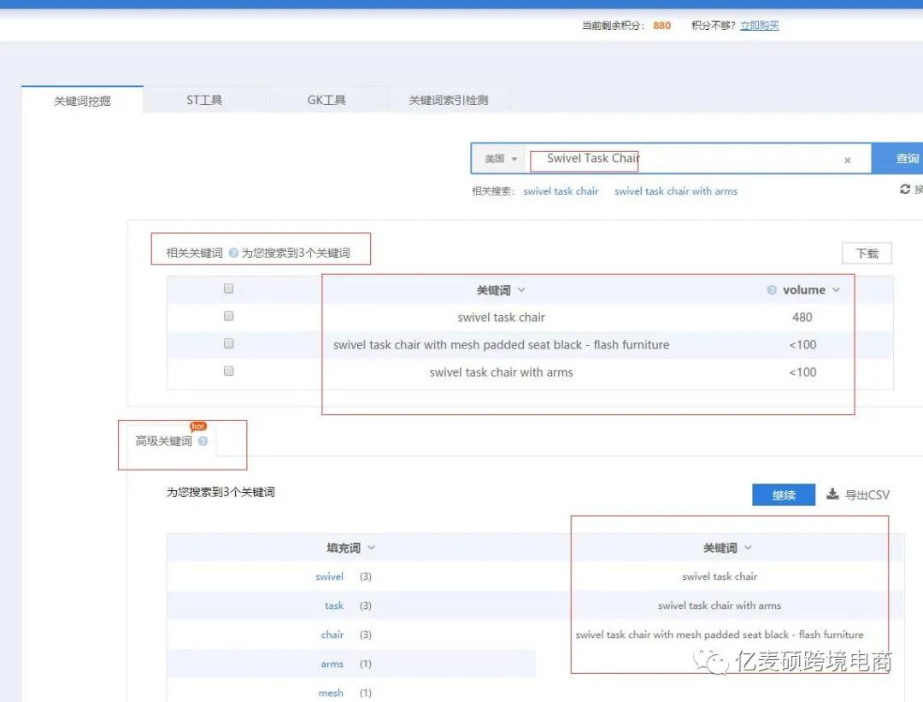Check the box for 'swivel task chair' row

pyautogui.click(x=228, y=316)
